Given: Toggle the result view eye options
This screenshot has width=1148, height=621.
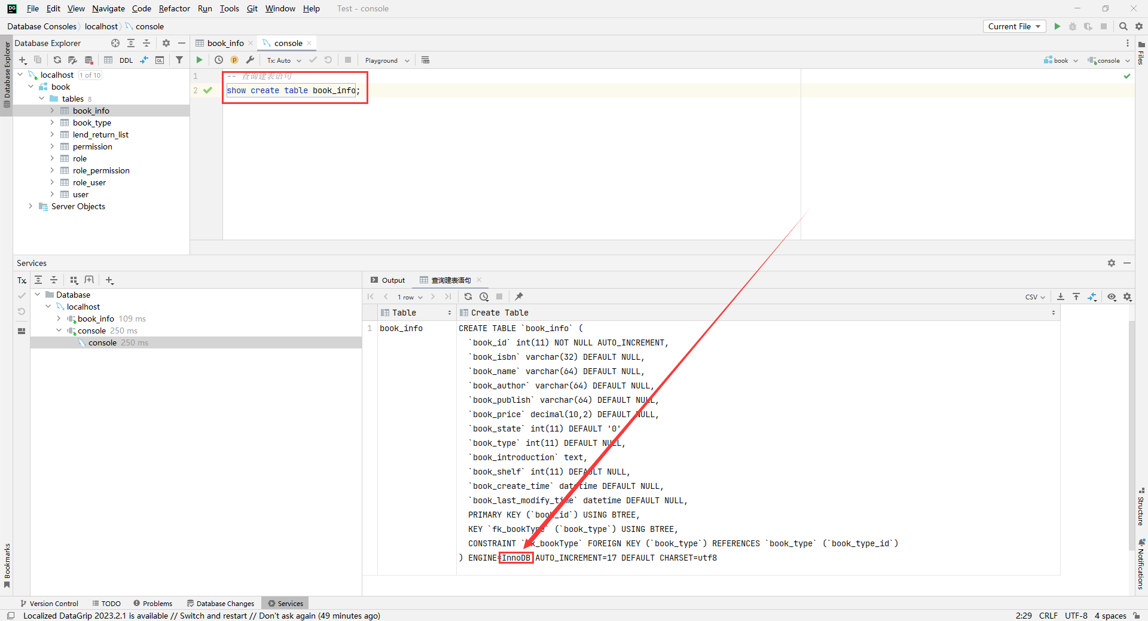Looking at the screenshot, I should point(1112,297).
